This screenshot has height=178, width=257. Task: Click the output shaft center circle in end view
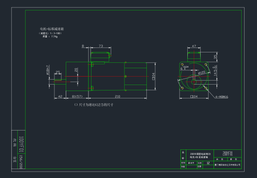194,82
